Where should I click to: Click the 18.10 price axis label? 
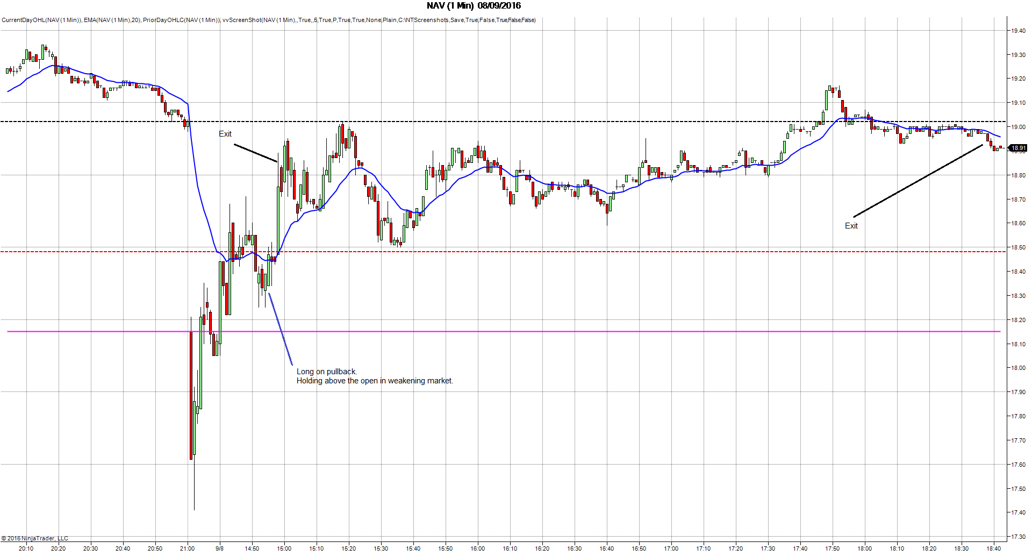(1018, 344)
